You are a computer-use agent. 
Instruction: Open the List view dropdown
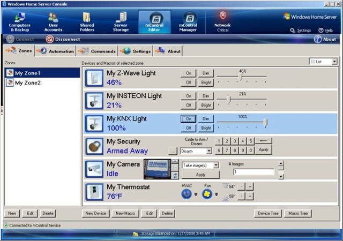[x=334, y=62]
